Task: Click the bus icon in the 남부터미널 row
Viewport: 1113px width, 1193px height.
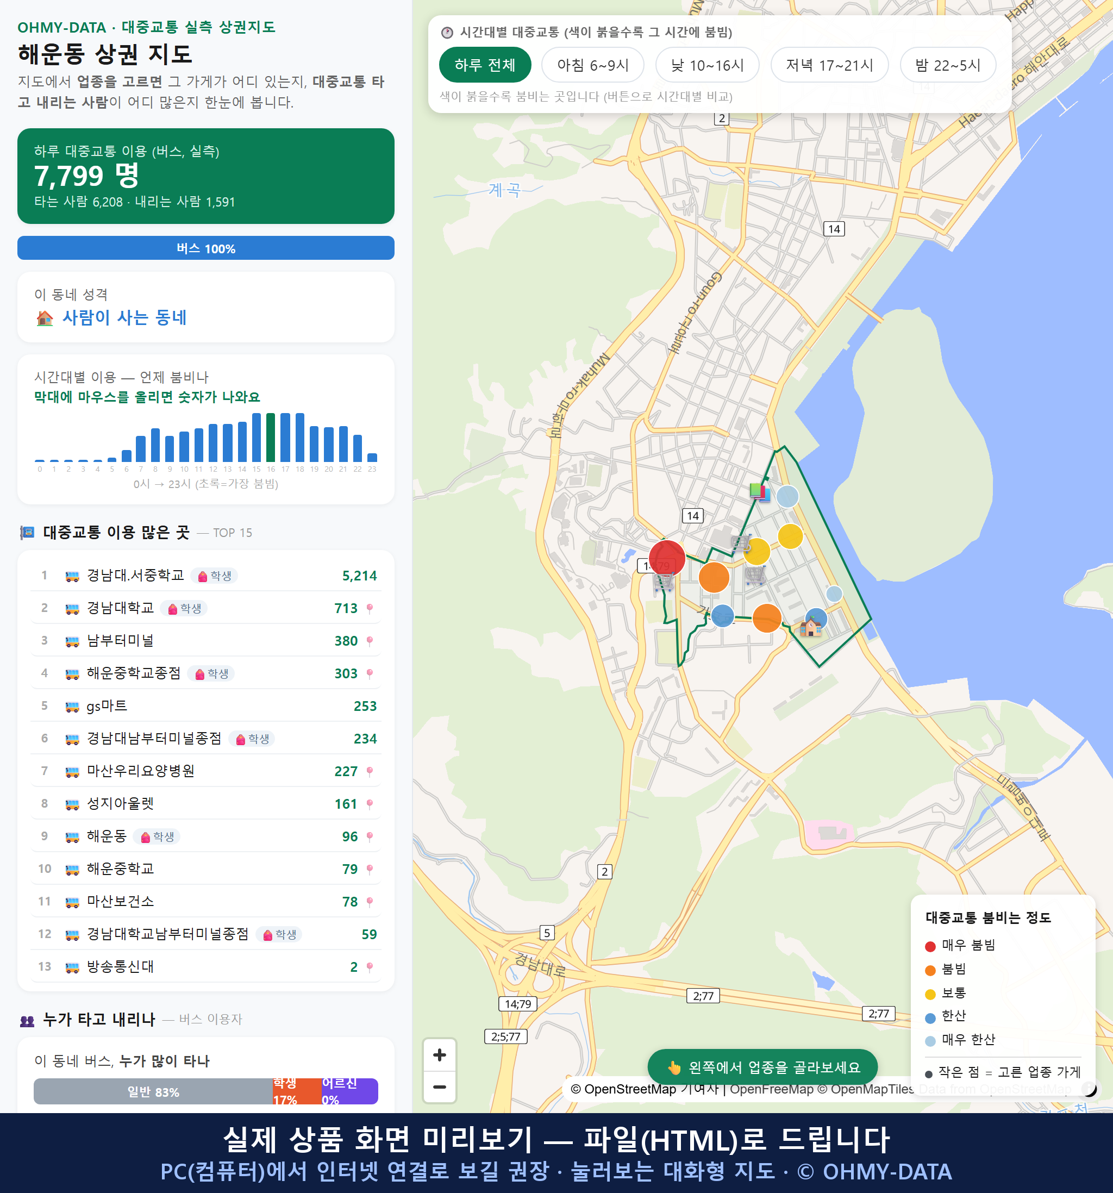Action: [x=72, y=641]
